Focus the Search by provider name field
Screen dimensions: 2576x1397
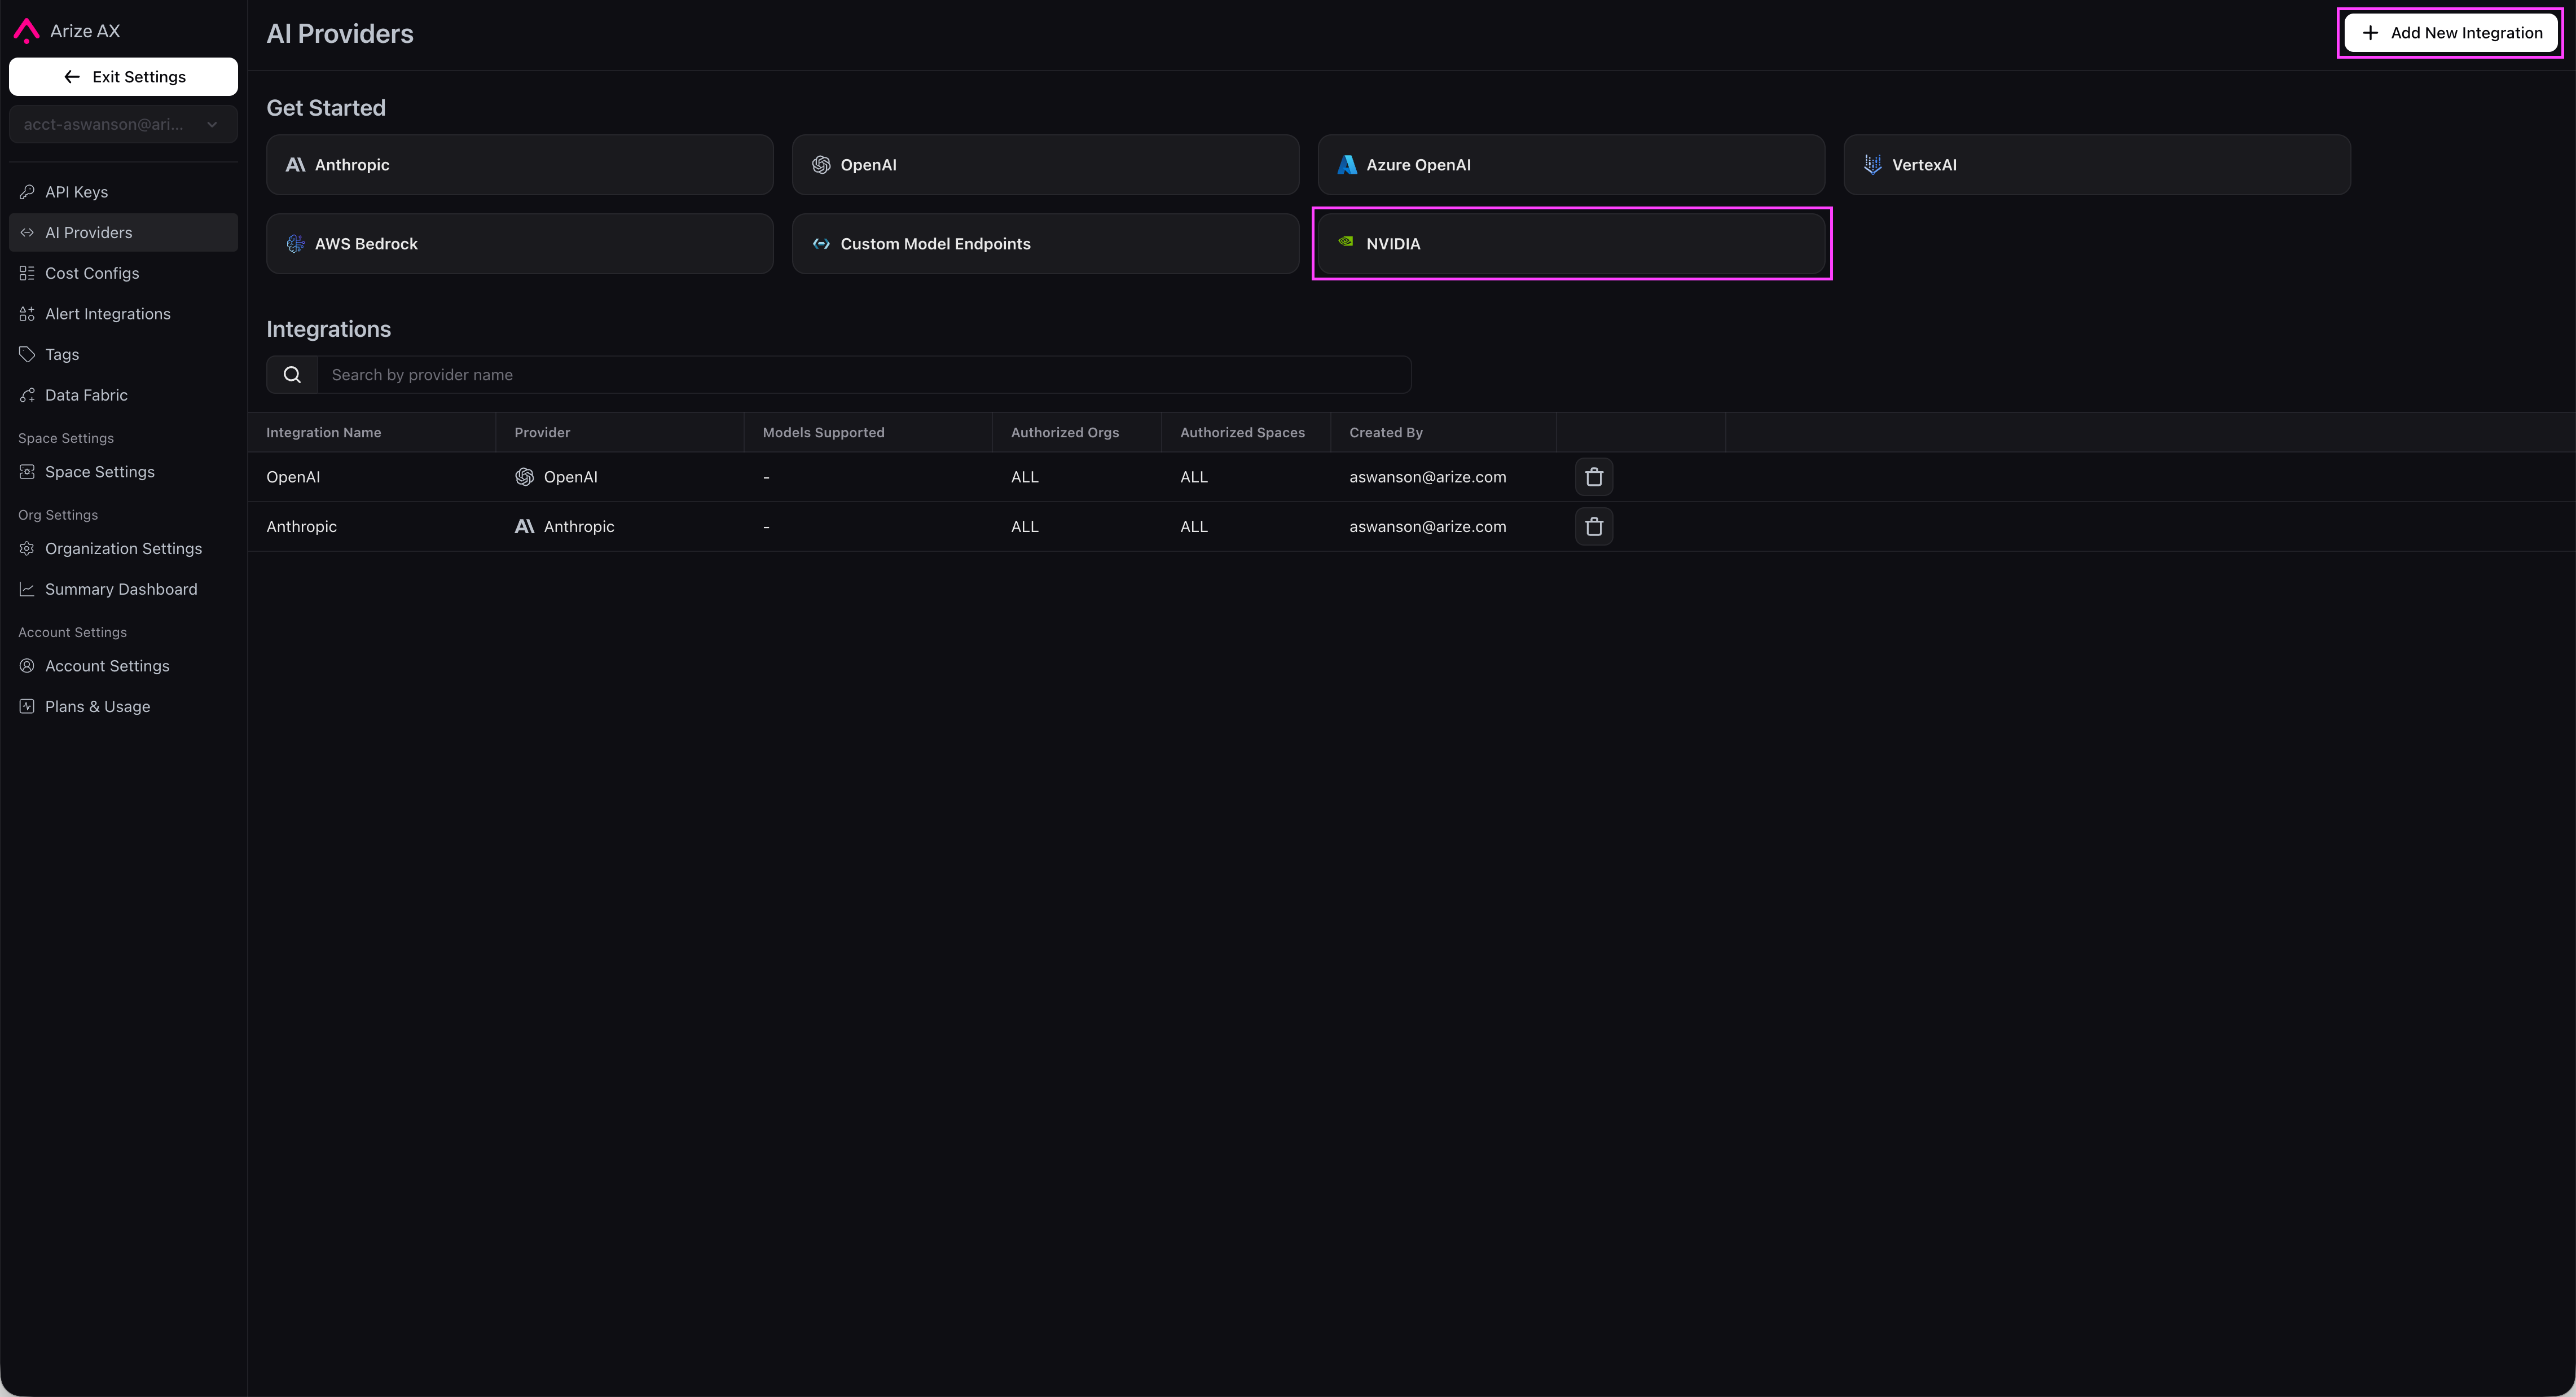(863, 375)
